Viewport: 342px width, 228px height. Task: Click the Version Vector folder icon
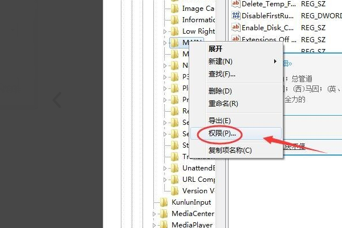pos(175,191)
